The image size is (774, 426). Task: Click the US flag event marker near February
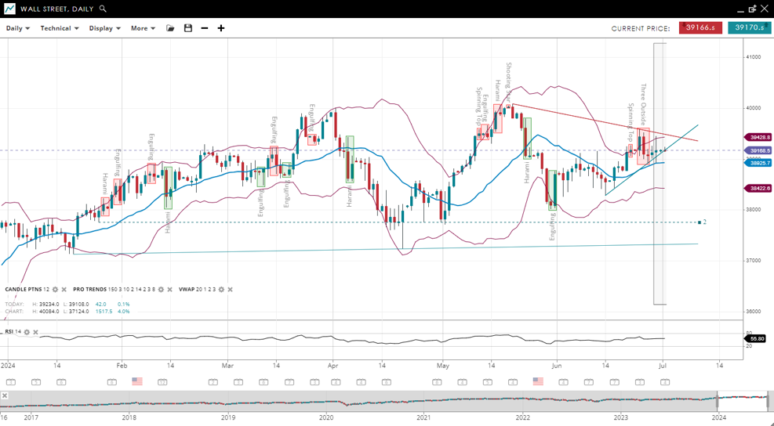pos(137,381)
